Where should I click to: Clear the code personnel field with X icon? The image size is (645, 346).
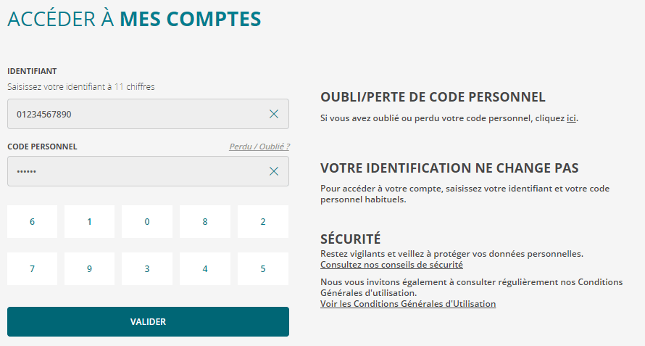click(x=274, y=171)
